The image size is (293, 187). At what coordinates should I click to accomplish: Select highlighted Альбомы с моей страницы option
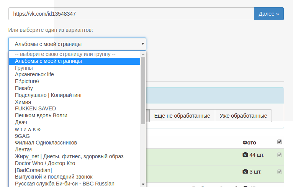click(74, 61)
